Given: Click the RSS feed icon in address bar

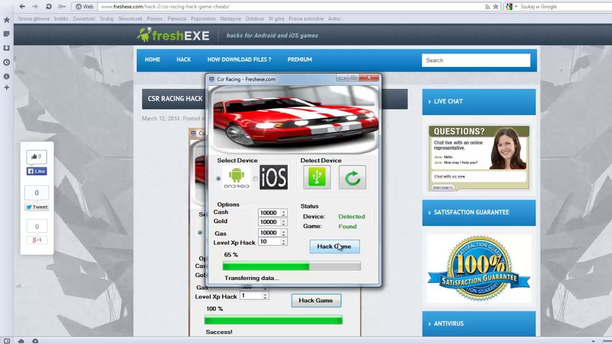Looking at the screenshot, I should click(x=487, y=7).
